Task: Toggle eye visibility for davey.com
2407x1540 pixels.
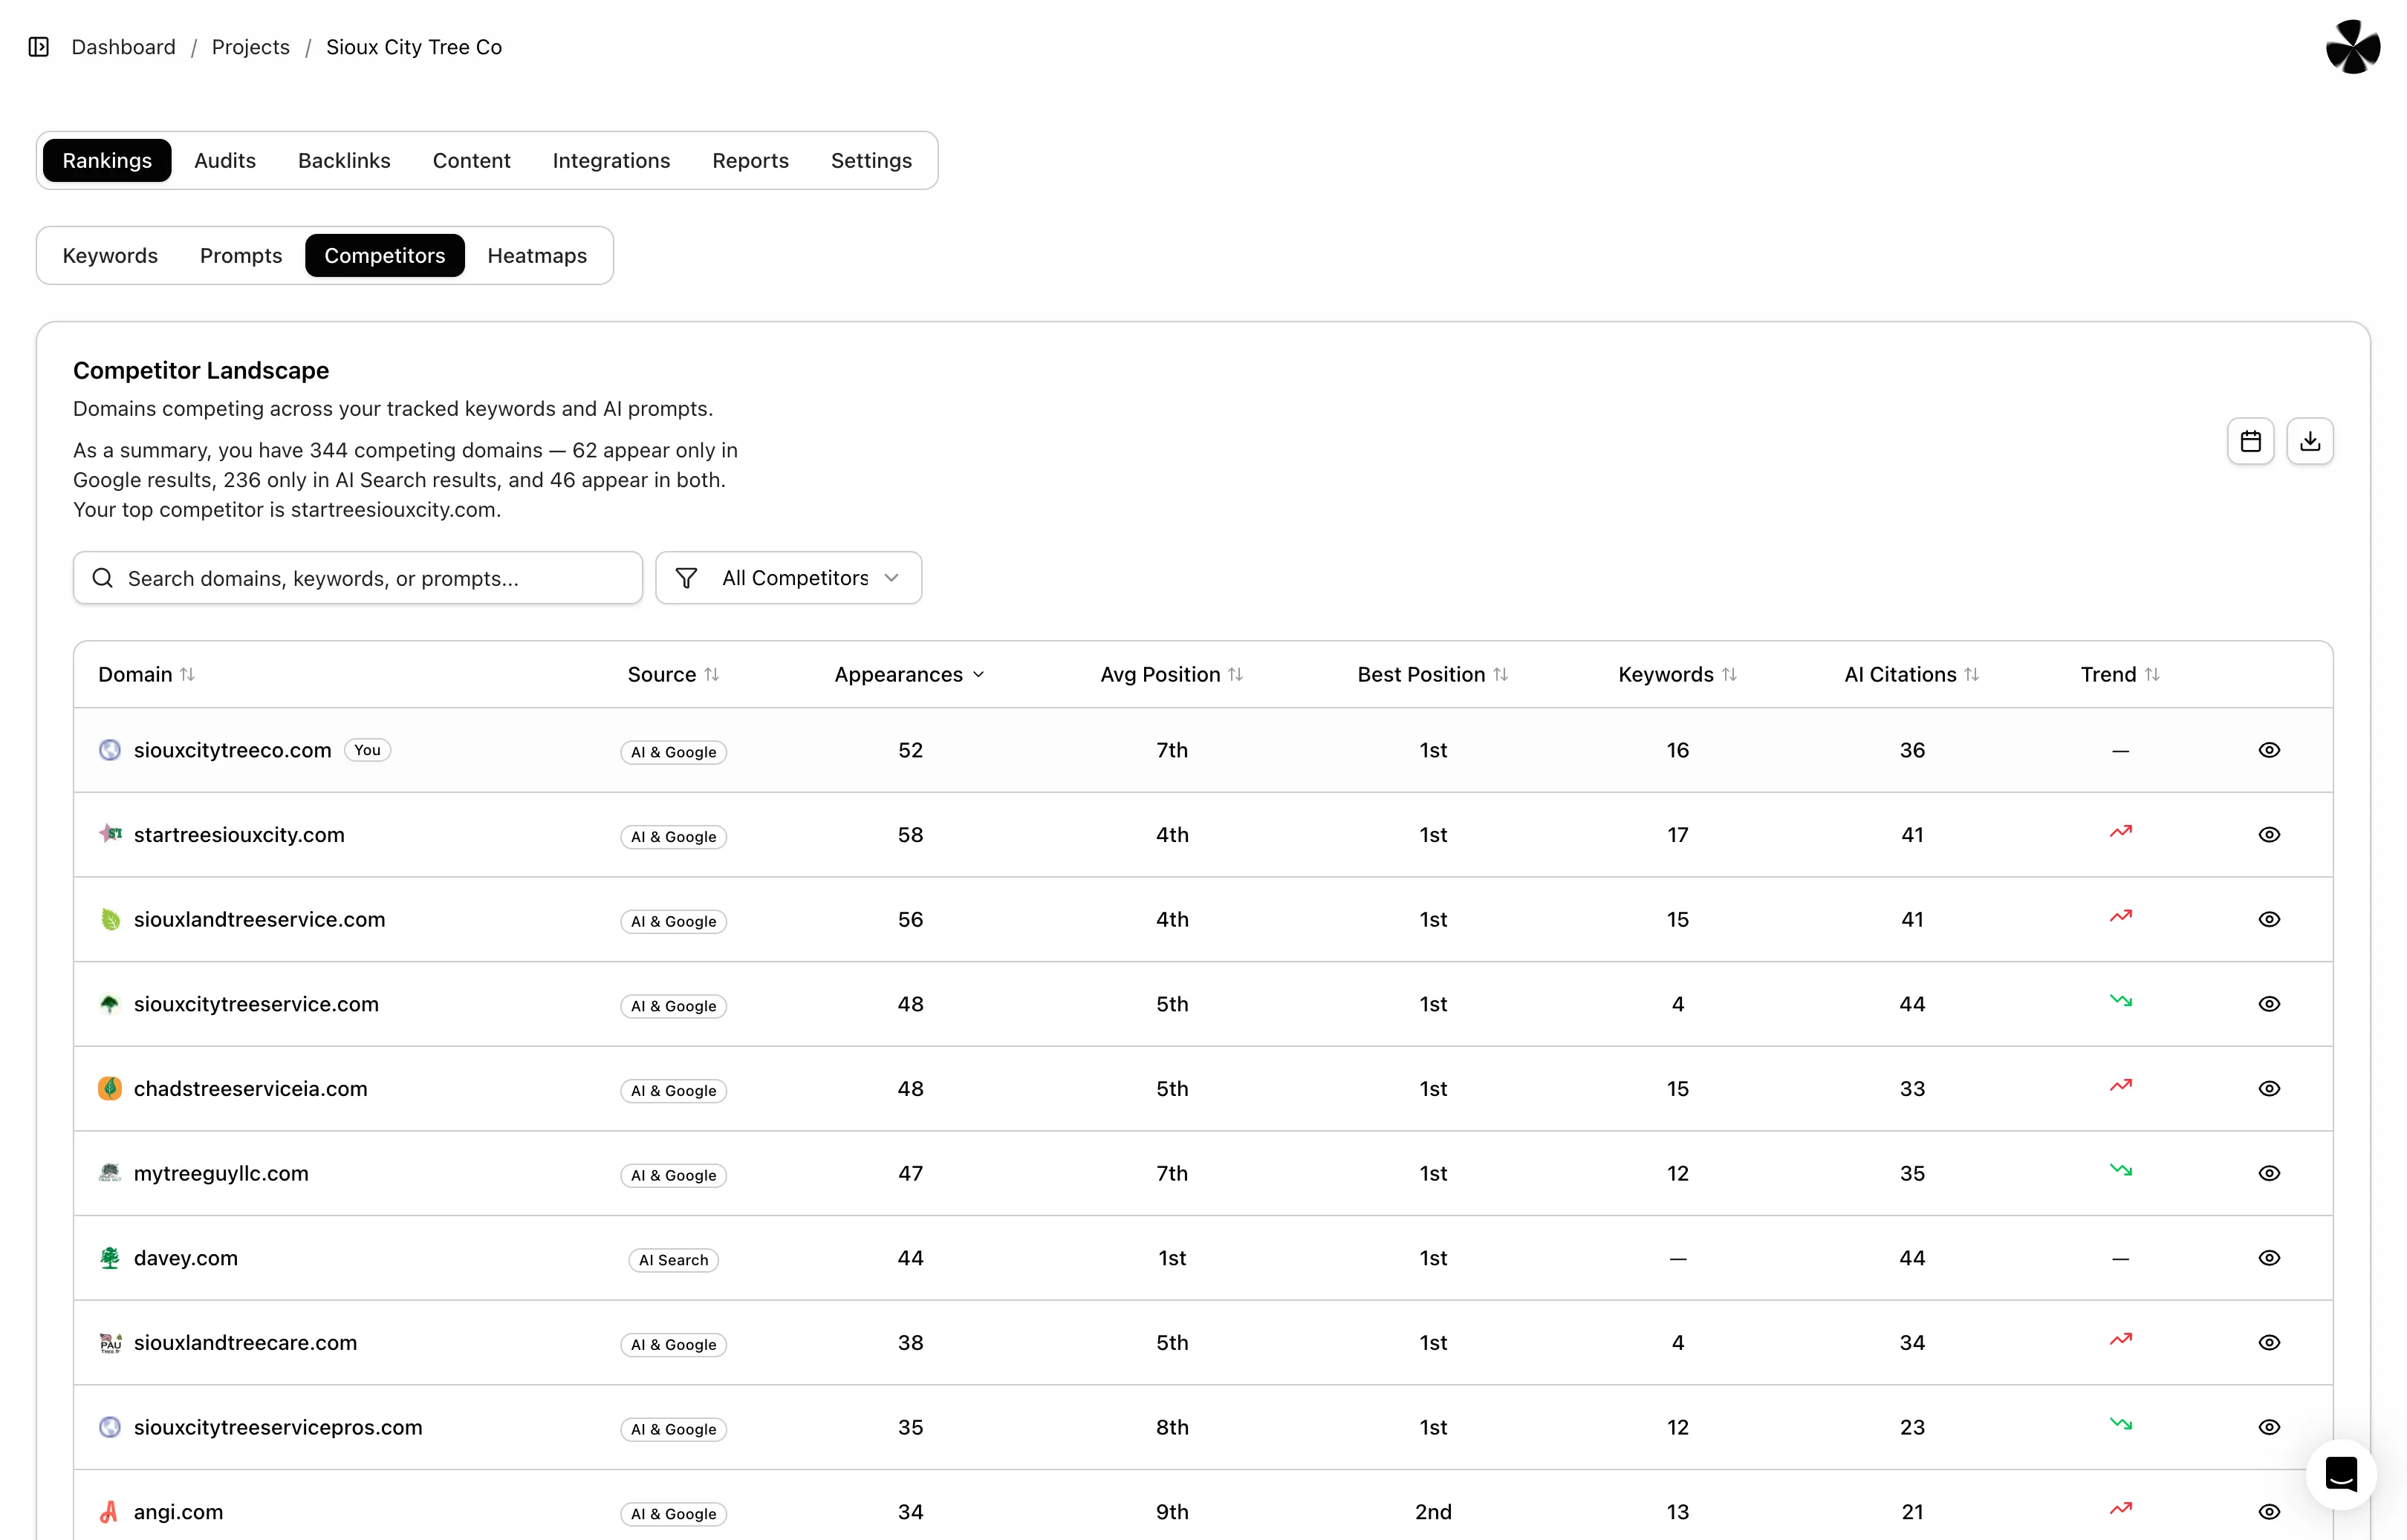Action: pyautogui.click(x=2268, y=1258)
